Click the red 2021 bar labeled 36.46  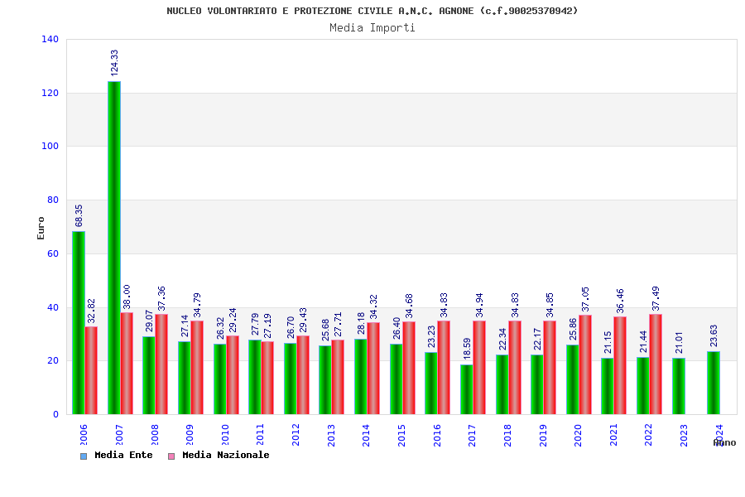(x=621, y=365)
